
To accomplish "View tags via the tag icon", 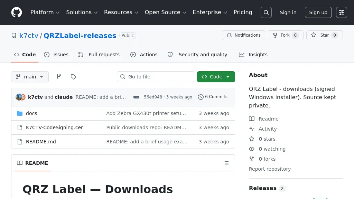I will 73,77.
